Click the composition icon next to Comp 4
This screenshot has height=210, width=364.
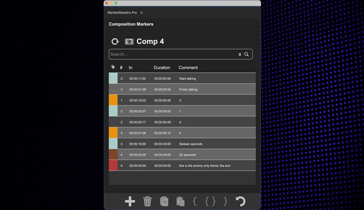pyautogui.click(x=129, y=42)
